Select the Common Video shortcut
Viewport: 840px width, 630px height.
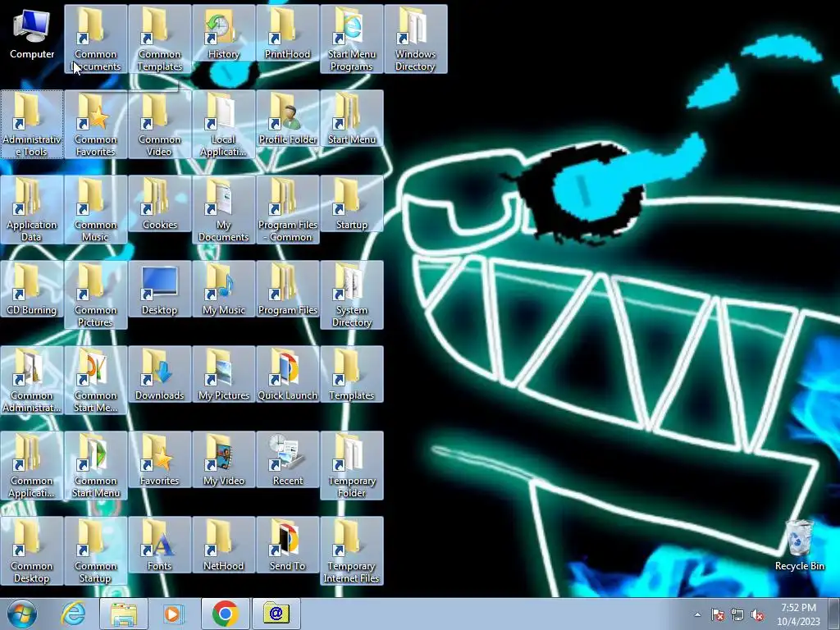[x=160, y=125]
